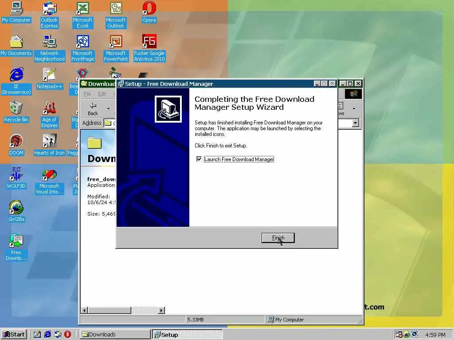Image resolution: width=454 pixels, height=340 pixels.
Task: Click horizontal scrollbar left arrow
Action: click(84, 310)
